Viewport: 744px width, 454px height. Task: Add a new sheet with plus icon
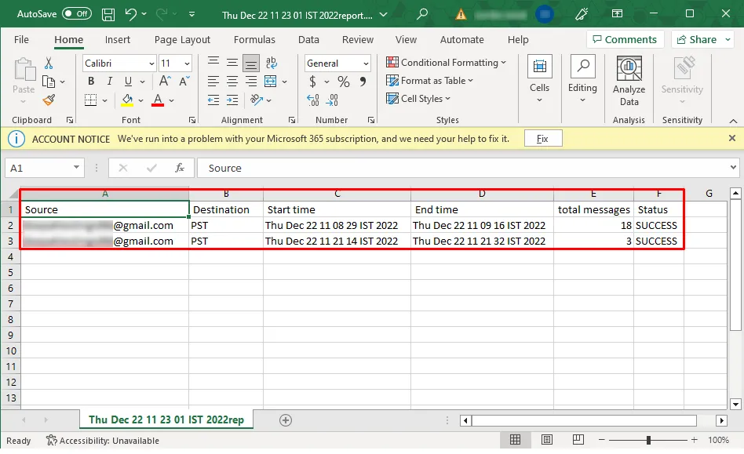(x=286, y=420)
